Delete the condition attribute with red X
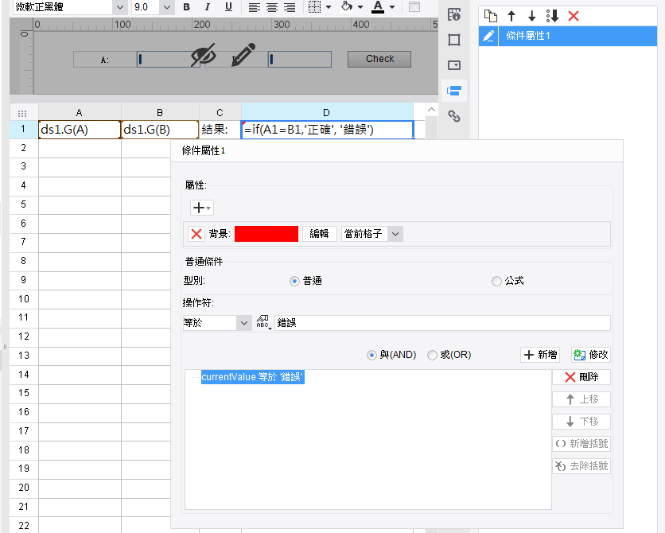The width and height of the screenshot is (665, 533). point(574,16)
